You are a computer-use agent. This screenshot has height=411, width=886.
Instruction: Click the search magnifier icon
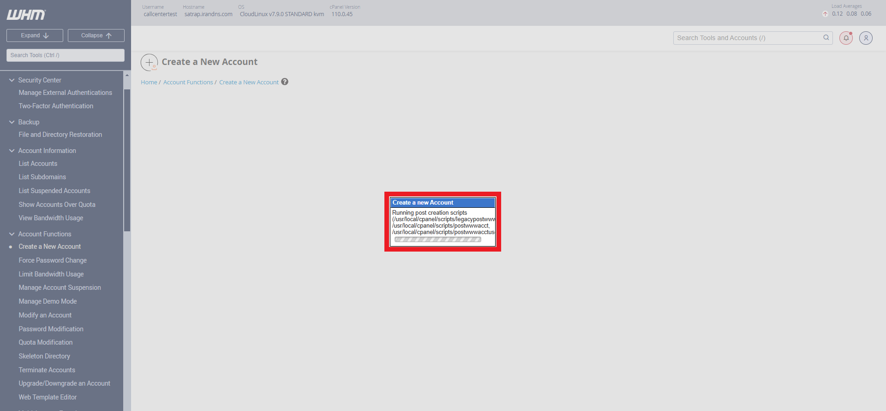(x=826, y=38)
